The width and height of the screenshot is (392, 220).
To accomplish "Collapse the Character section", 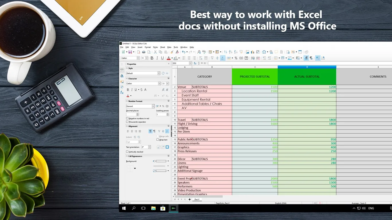I will pyautogui.click(x=127, y=78).
